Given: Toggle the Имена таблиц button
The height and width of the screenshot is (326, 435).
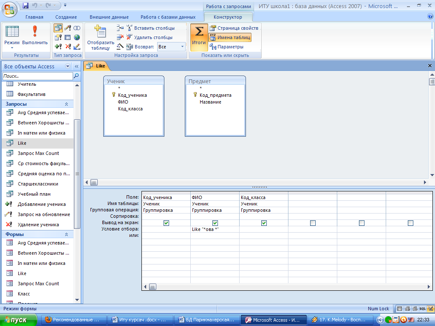Looking at the screenshot, I should 230,37.
